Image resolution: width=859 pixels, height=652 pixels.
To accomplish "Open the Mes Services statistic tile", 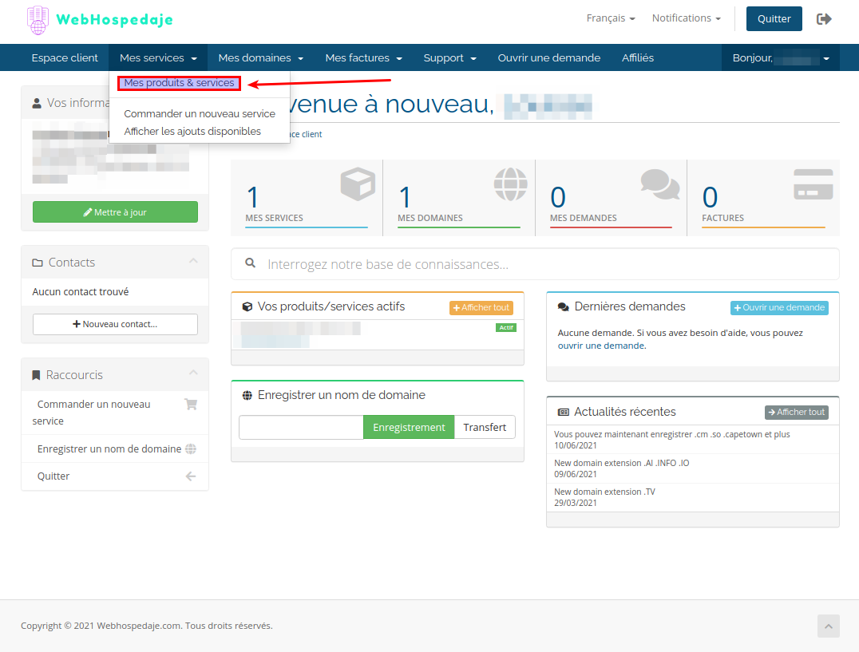I will 307,198.
